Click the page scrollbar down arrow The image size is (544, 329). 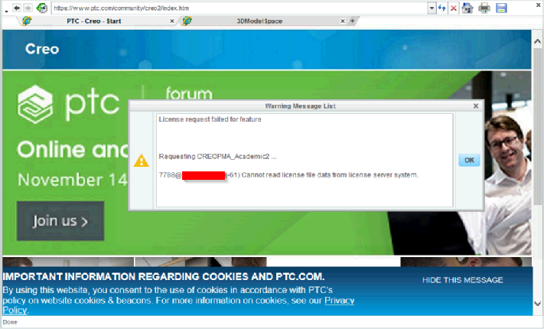pyautogui.click(x=537, y=304)
